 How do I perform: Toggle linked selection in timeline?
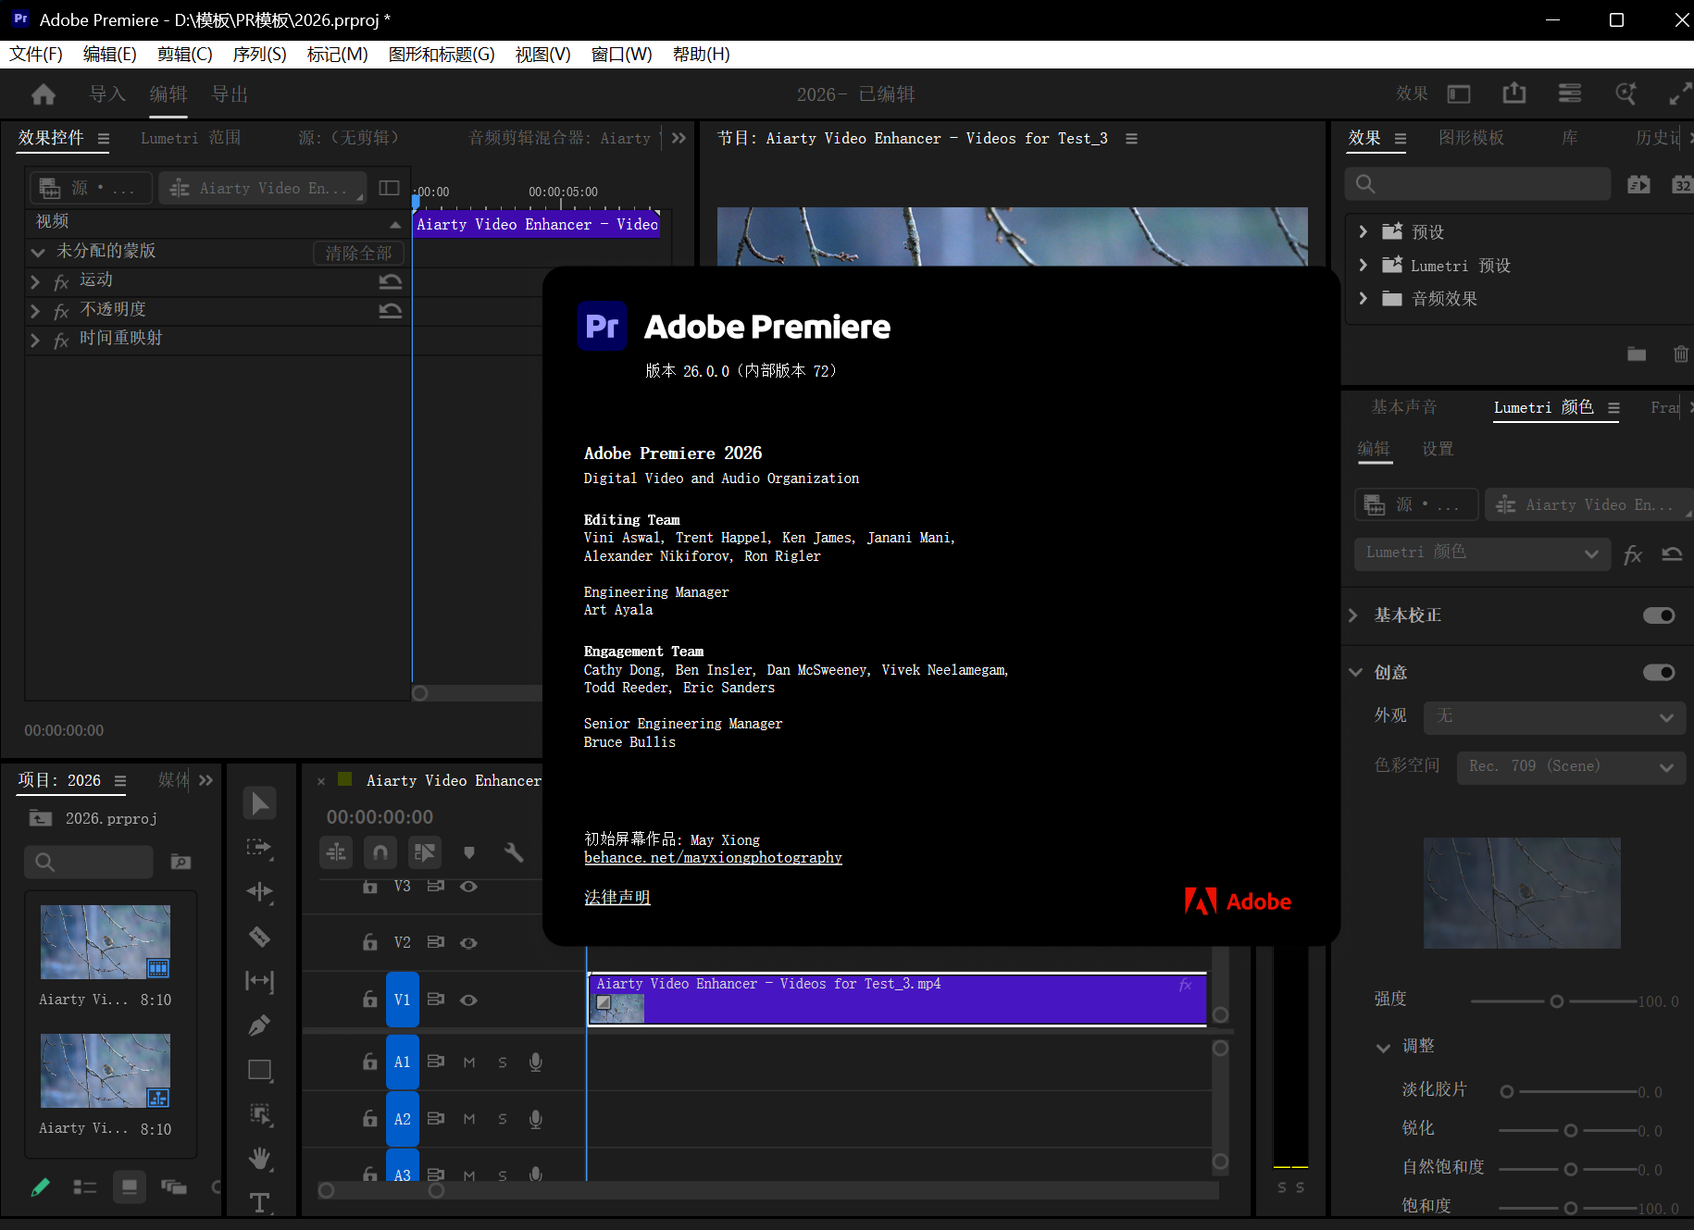pyautogui.click(x=425, y=851)
